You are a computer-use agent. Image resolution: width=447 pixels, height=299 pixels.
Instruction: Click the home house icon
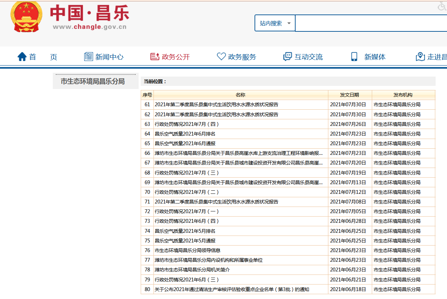[22, 57]
